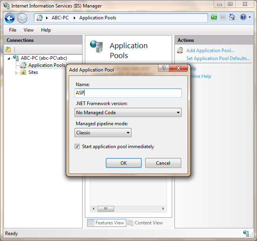Go back with the blue Back arrow

(9, 18)
